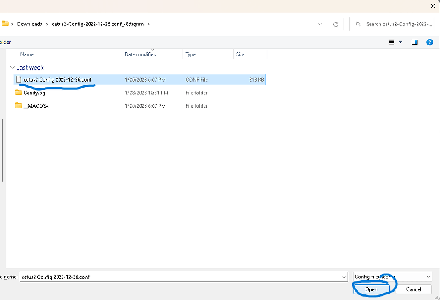Sort by Date modified column header
440x300 pixels.
pos(141,54)
